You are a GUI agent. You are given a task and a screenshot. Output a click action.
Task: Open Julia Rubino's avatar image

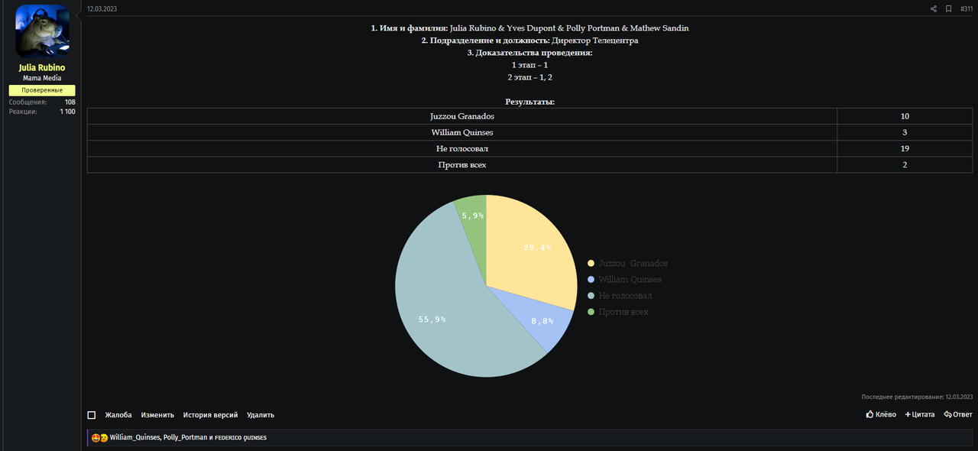coord(42,31)
